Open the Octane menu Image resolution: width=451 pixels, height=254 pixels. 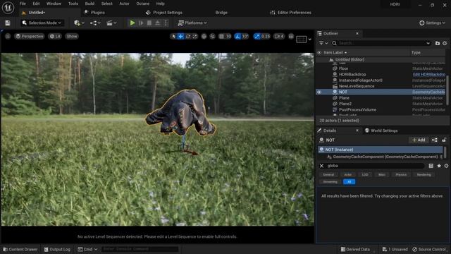pyautogui.click(x=142, y=4)
